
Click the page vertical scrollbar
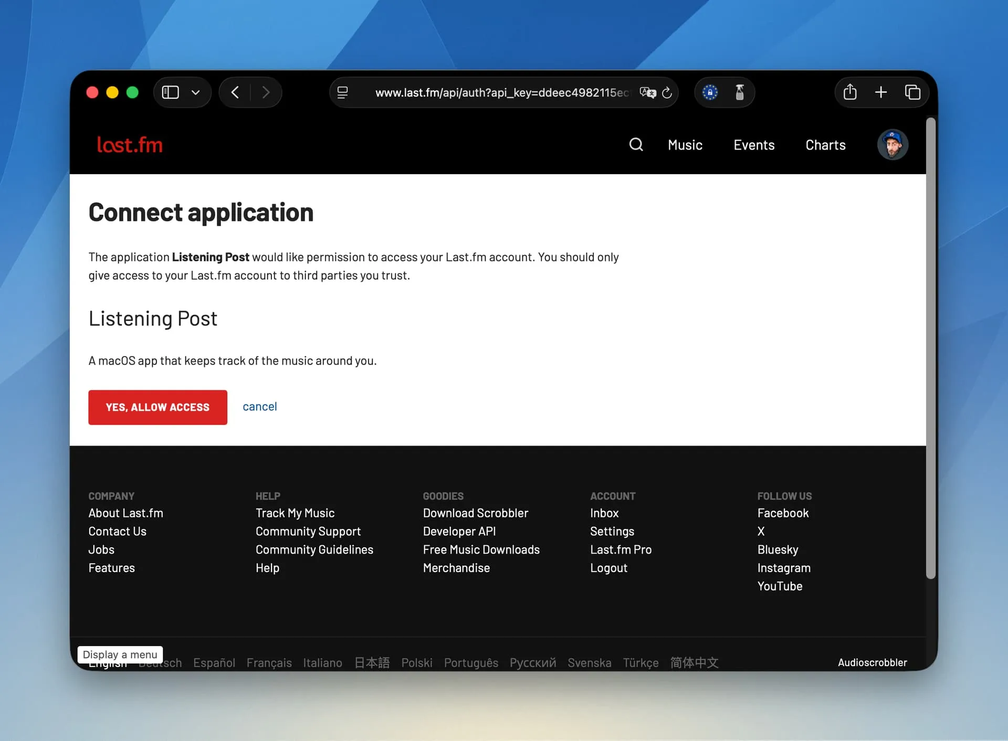(931, 349)
